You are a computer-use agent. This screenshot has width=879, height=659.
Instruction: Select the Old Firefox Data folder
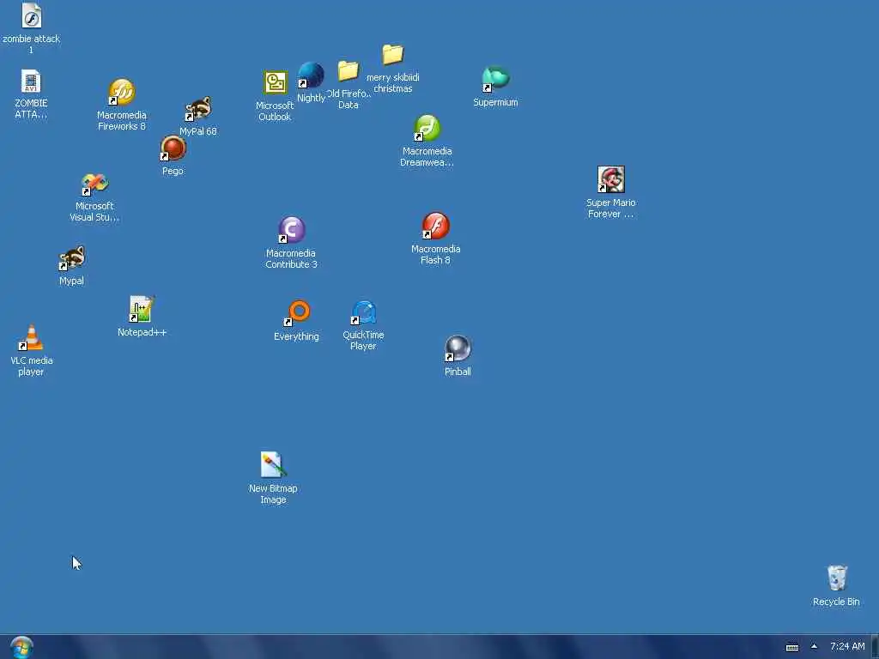349,71
